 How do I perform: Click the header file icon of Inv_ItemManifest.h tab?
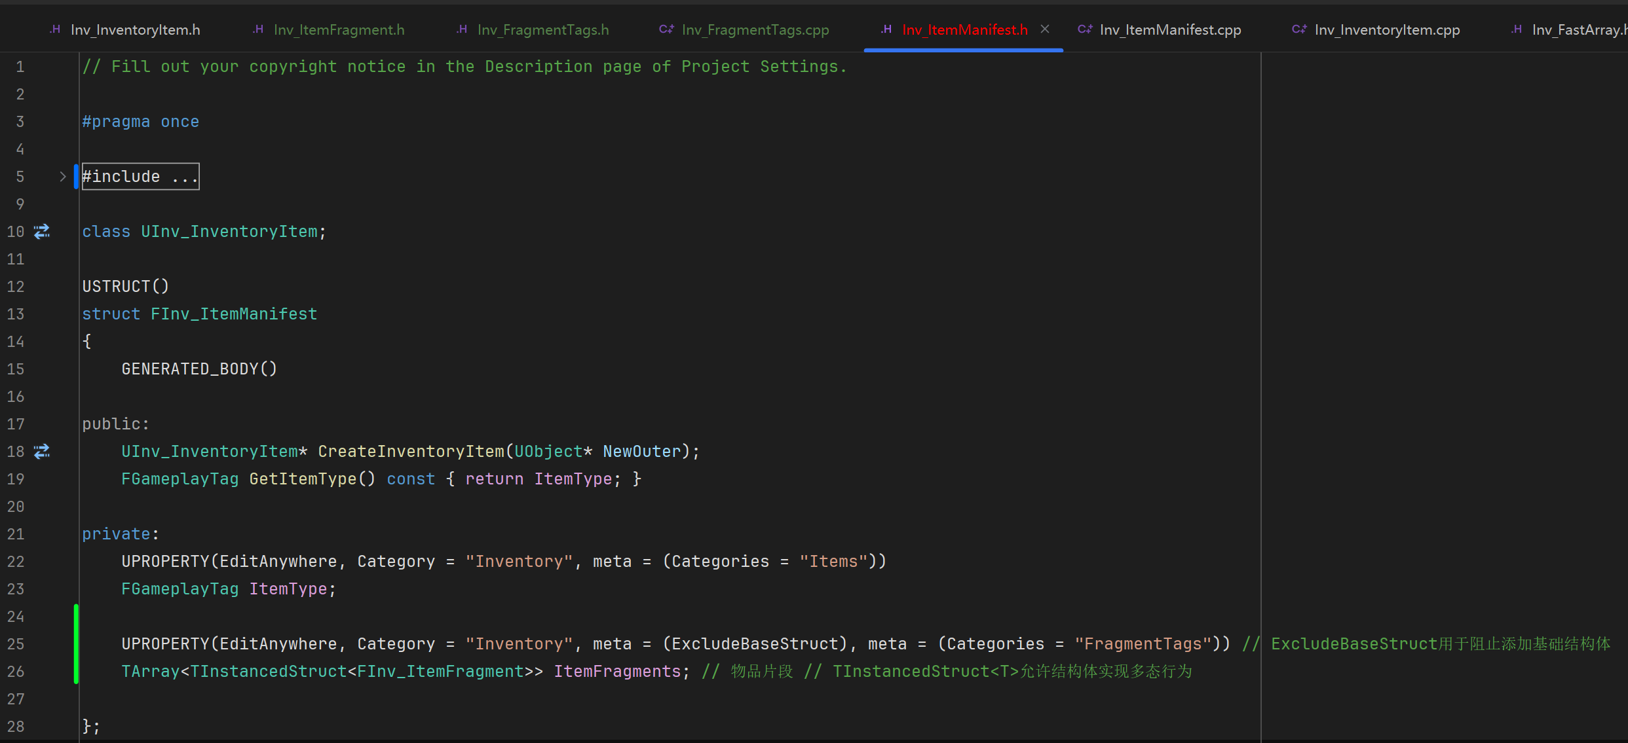886,29
